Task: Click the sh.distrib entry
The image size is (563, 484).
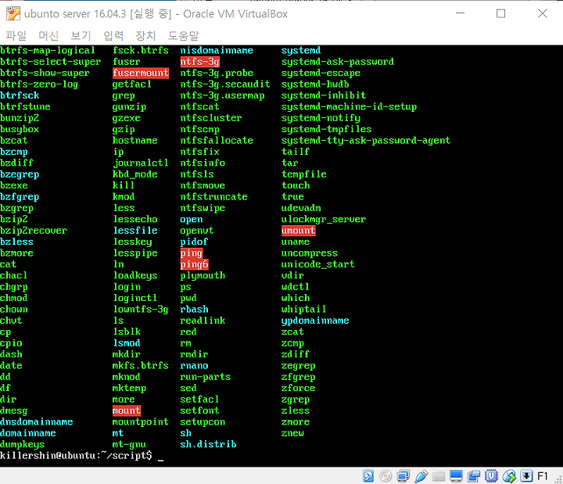Action: point(208,444)
